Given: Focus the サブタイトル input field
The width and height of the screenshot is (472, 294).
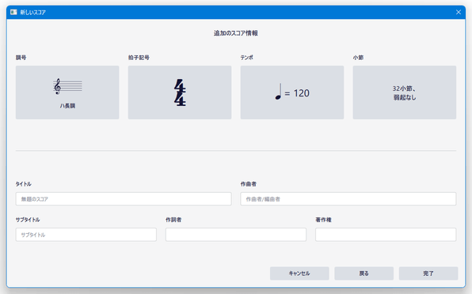Looking at the screenshot, I should coord(86,235).
